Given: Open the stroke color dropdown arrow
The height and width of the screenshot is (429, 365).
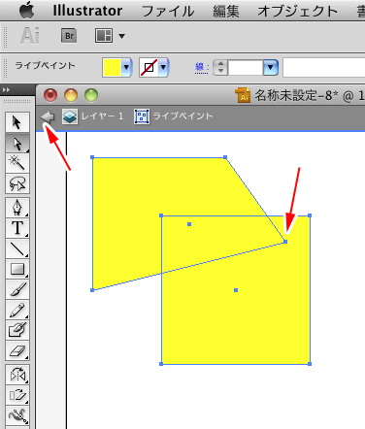Looking at the screenshot, I should 163,68.
